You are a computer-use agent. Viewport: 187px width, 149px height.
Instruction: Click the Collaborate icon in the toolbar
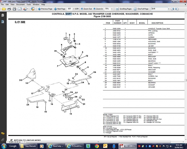pos(25,9)
